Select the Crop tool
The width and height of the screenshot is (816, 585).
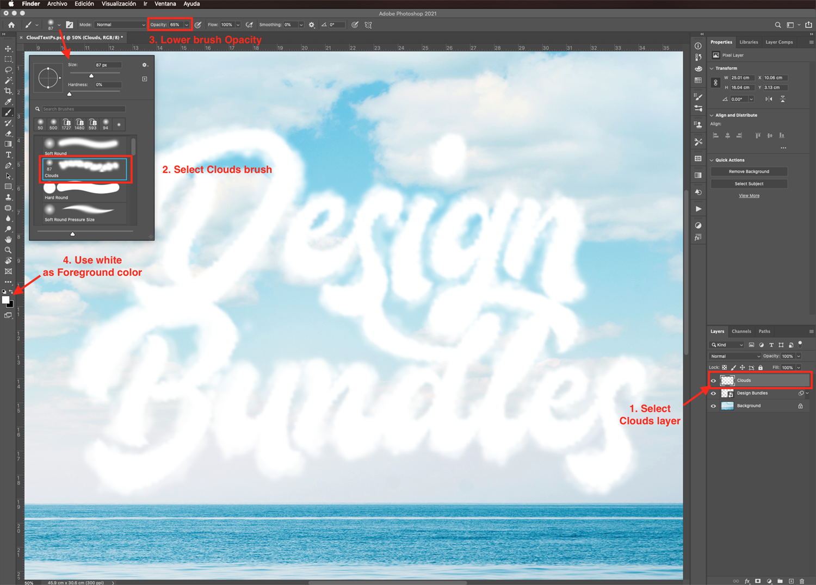[8, 91]
